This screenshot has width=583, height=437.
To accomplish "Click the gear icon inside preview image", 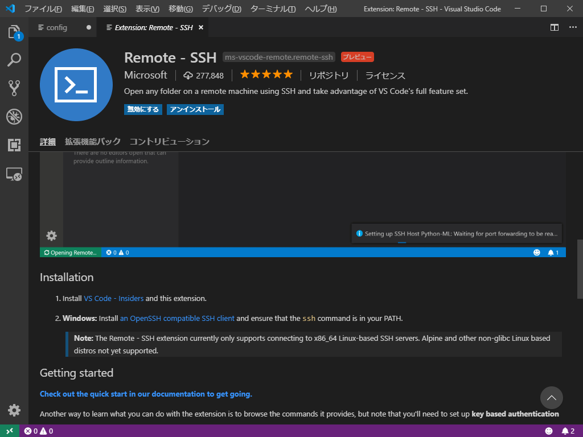I will coord(51,236).
